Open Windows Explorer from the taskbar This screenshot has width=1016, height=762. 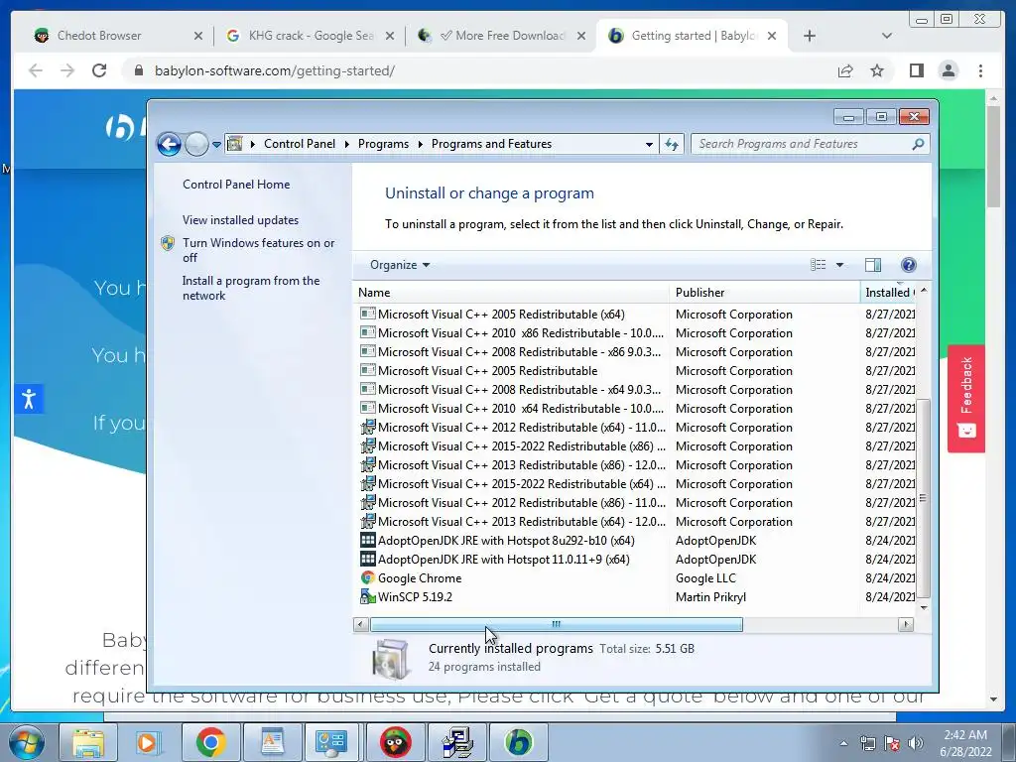[88, 742]
